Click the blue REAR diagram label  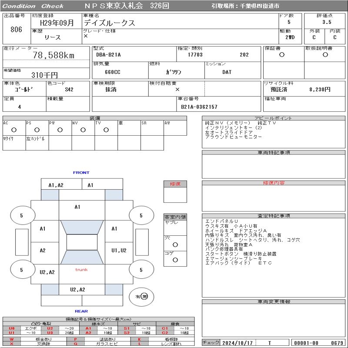[x=81, y=311]
